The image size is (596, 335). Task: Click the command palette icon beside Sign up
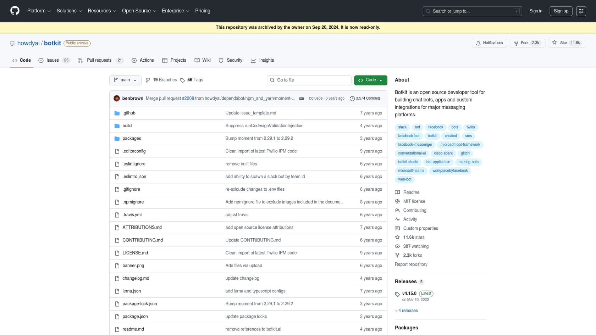pyautogui.click(x=581, y=11)
